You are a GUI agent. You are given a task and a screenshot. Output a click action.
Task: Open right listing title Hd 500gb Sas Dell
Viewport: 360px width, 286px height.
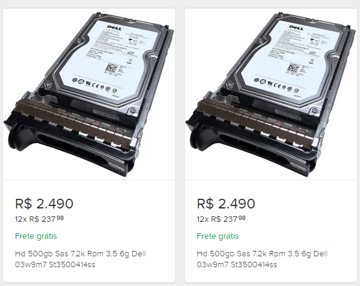click(262, 259)
